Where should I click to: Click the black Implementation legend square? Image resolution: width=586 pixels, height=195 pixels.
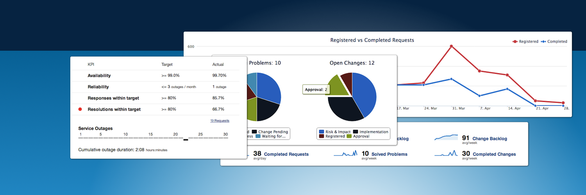(356, 132)
